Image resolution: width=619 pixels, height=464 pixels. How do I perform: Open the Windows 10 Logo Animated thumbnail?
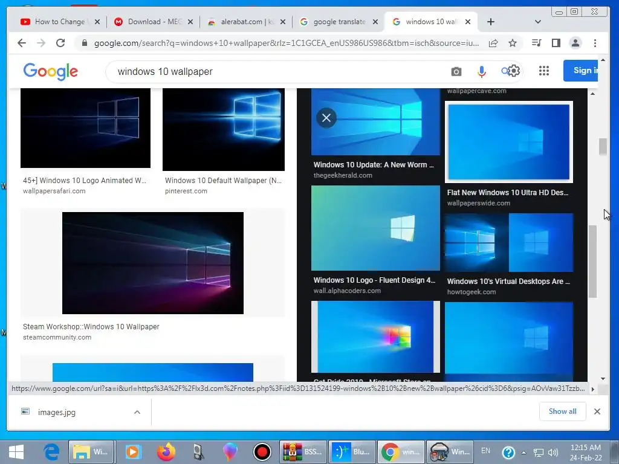(x=85, y=128)
